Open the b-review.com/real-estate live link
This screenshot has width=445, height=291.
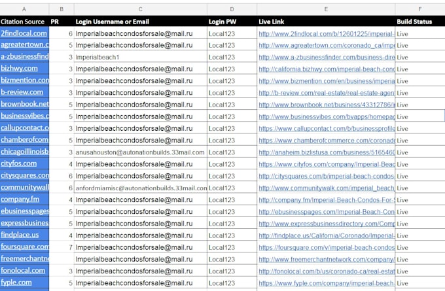[327, 93]
